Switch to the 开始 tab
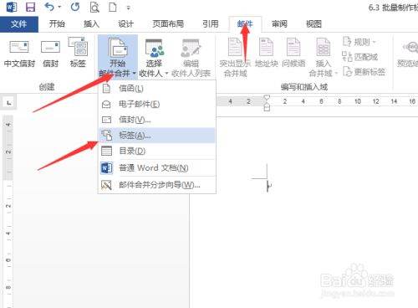Screen dimensions: 418x308 (57, 24)
